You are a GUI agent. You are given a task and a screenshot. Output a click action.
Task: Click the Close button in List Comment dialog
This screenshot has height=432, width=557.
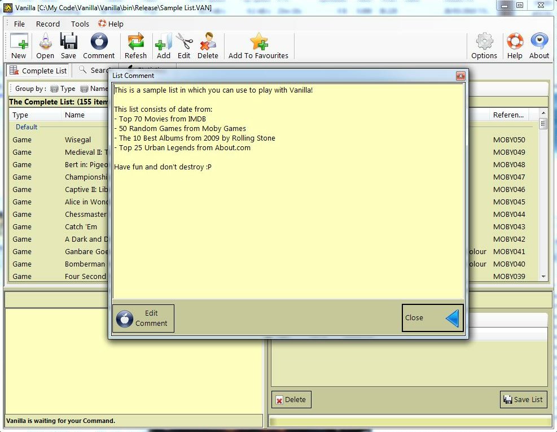[432, 318]
